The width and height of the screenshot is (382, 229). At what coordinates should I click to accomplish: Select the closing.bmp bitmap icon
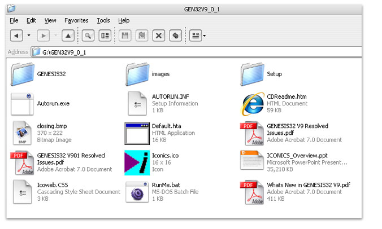(22, 133)
